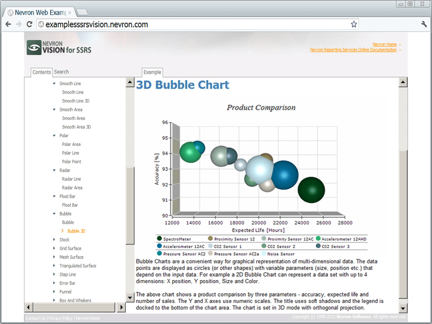
Task: Select Float Bar in the contents tree
Action: point(69,205)
